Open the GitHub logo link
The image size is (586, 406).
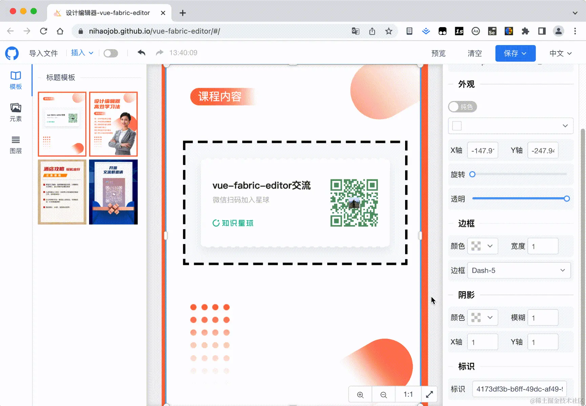(x=12, y=53)
